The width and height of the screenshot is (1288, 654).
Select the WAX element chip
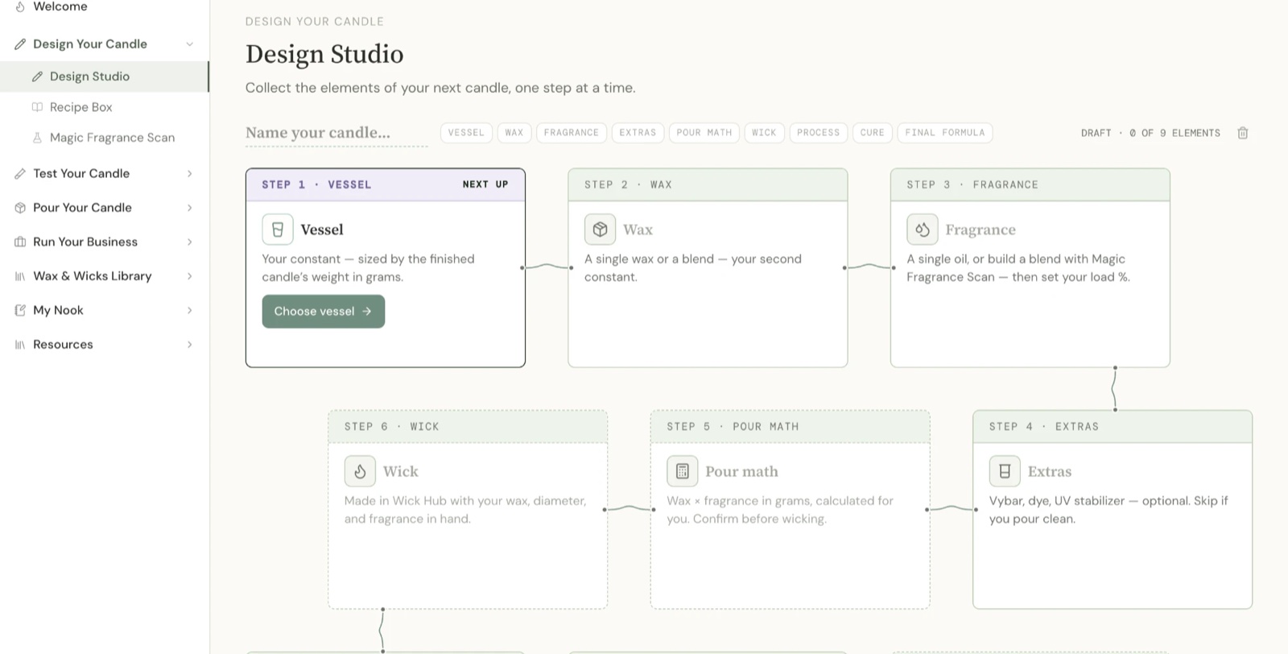(x=514, y=133)
